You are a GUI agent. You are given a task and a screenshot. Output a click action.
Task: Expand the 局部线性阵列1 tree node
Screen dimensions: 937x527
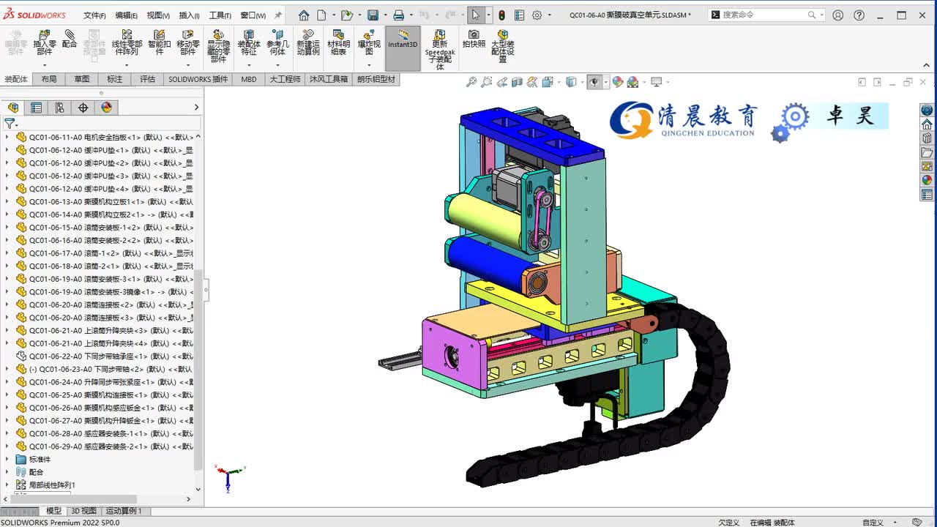click(7, 485)
